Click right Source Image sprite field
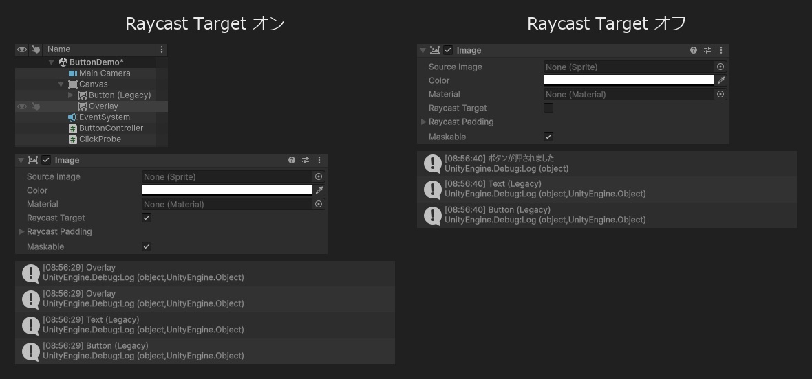812x379 pixels. [x=629, y=67]
